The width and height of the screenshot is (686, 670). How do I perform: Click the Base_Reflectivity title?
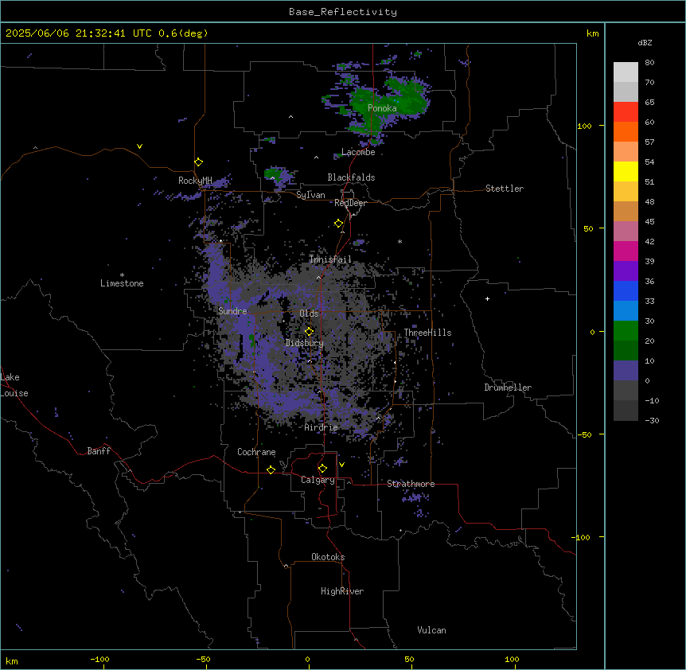click(x=343, y=12)
